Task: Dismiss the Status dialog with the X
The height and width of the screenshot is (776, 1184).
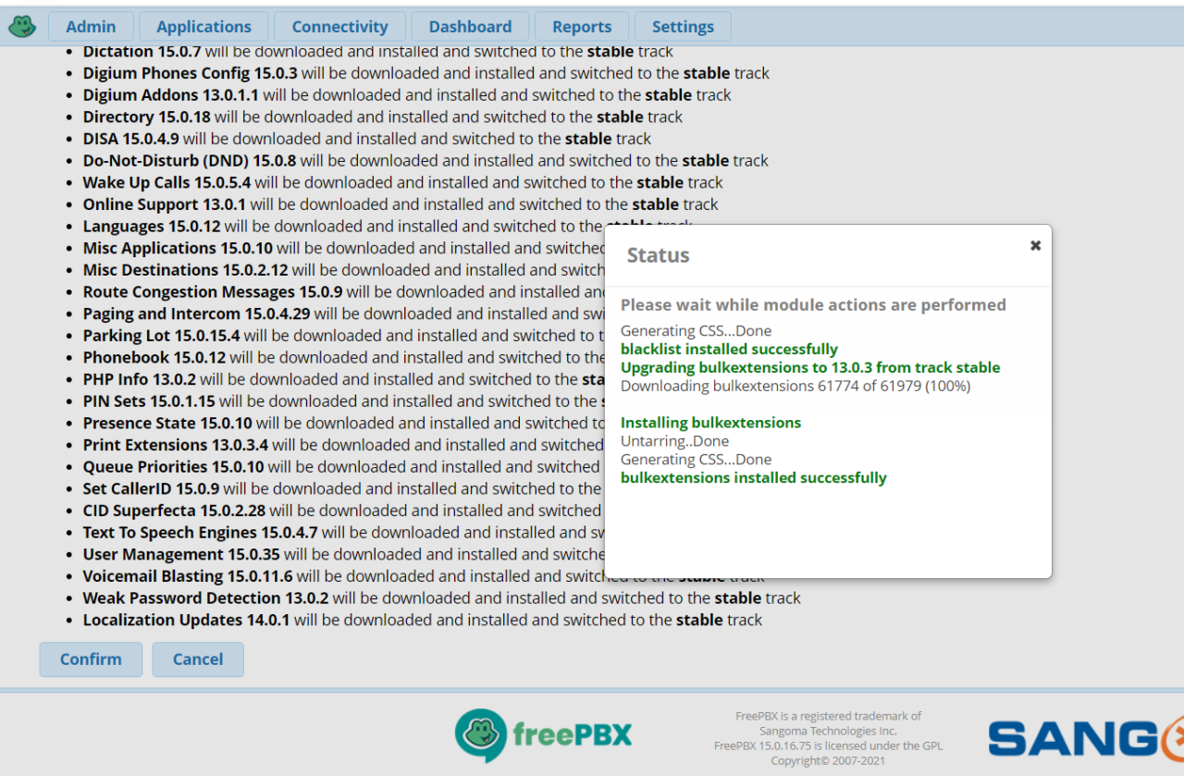Action: coord(1035,244)
